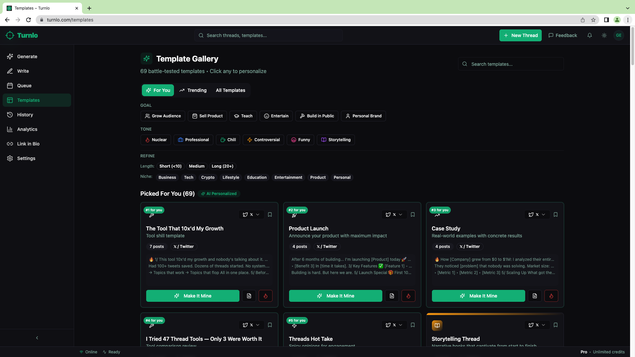Open the Templates section in the sidebar
The image size is (635, 357).
point(28,100)
